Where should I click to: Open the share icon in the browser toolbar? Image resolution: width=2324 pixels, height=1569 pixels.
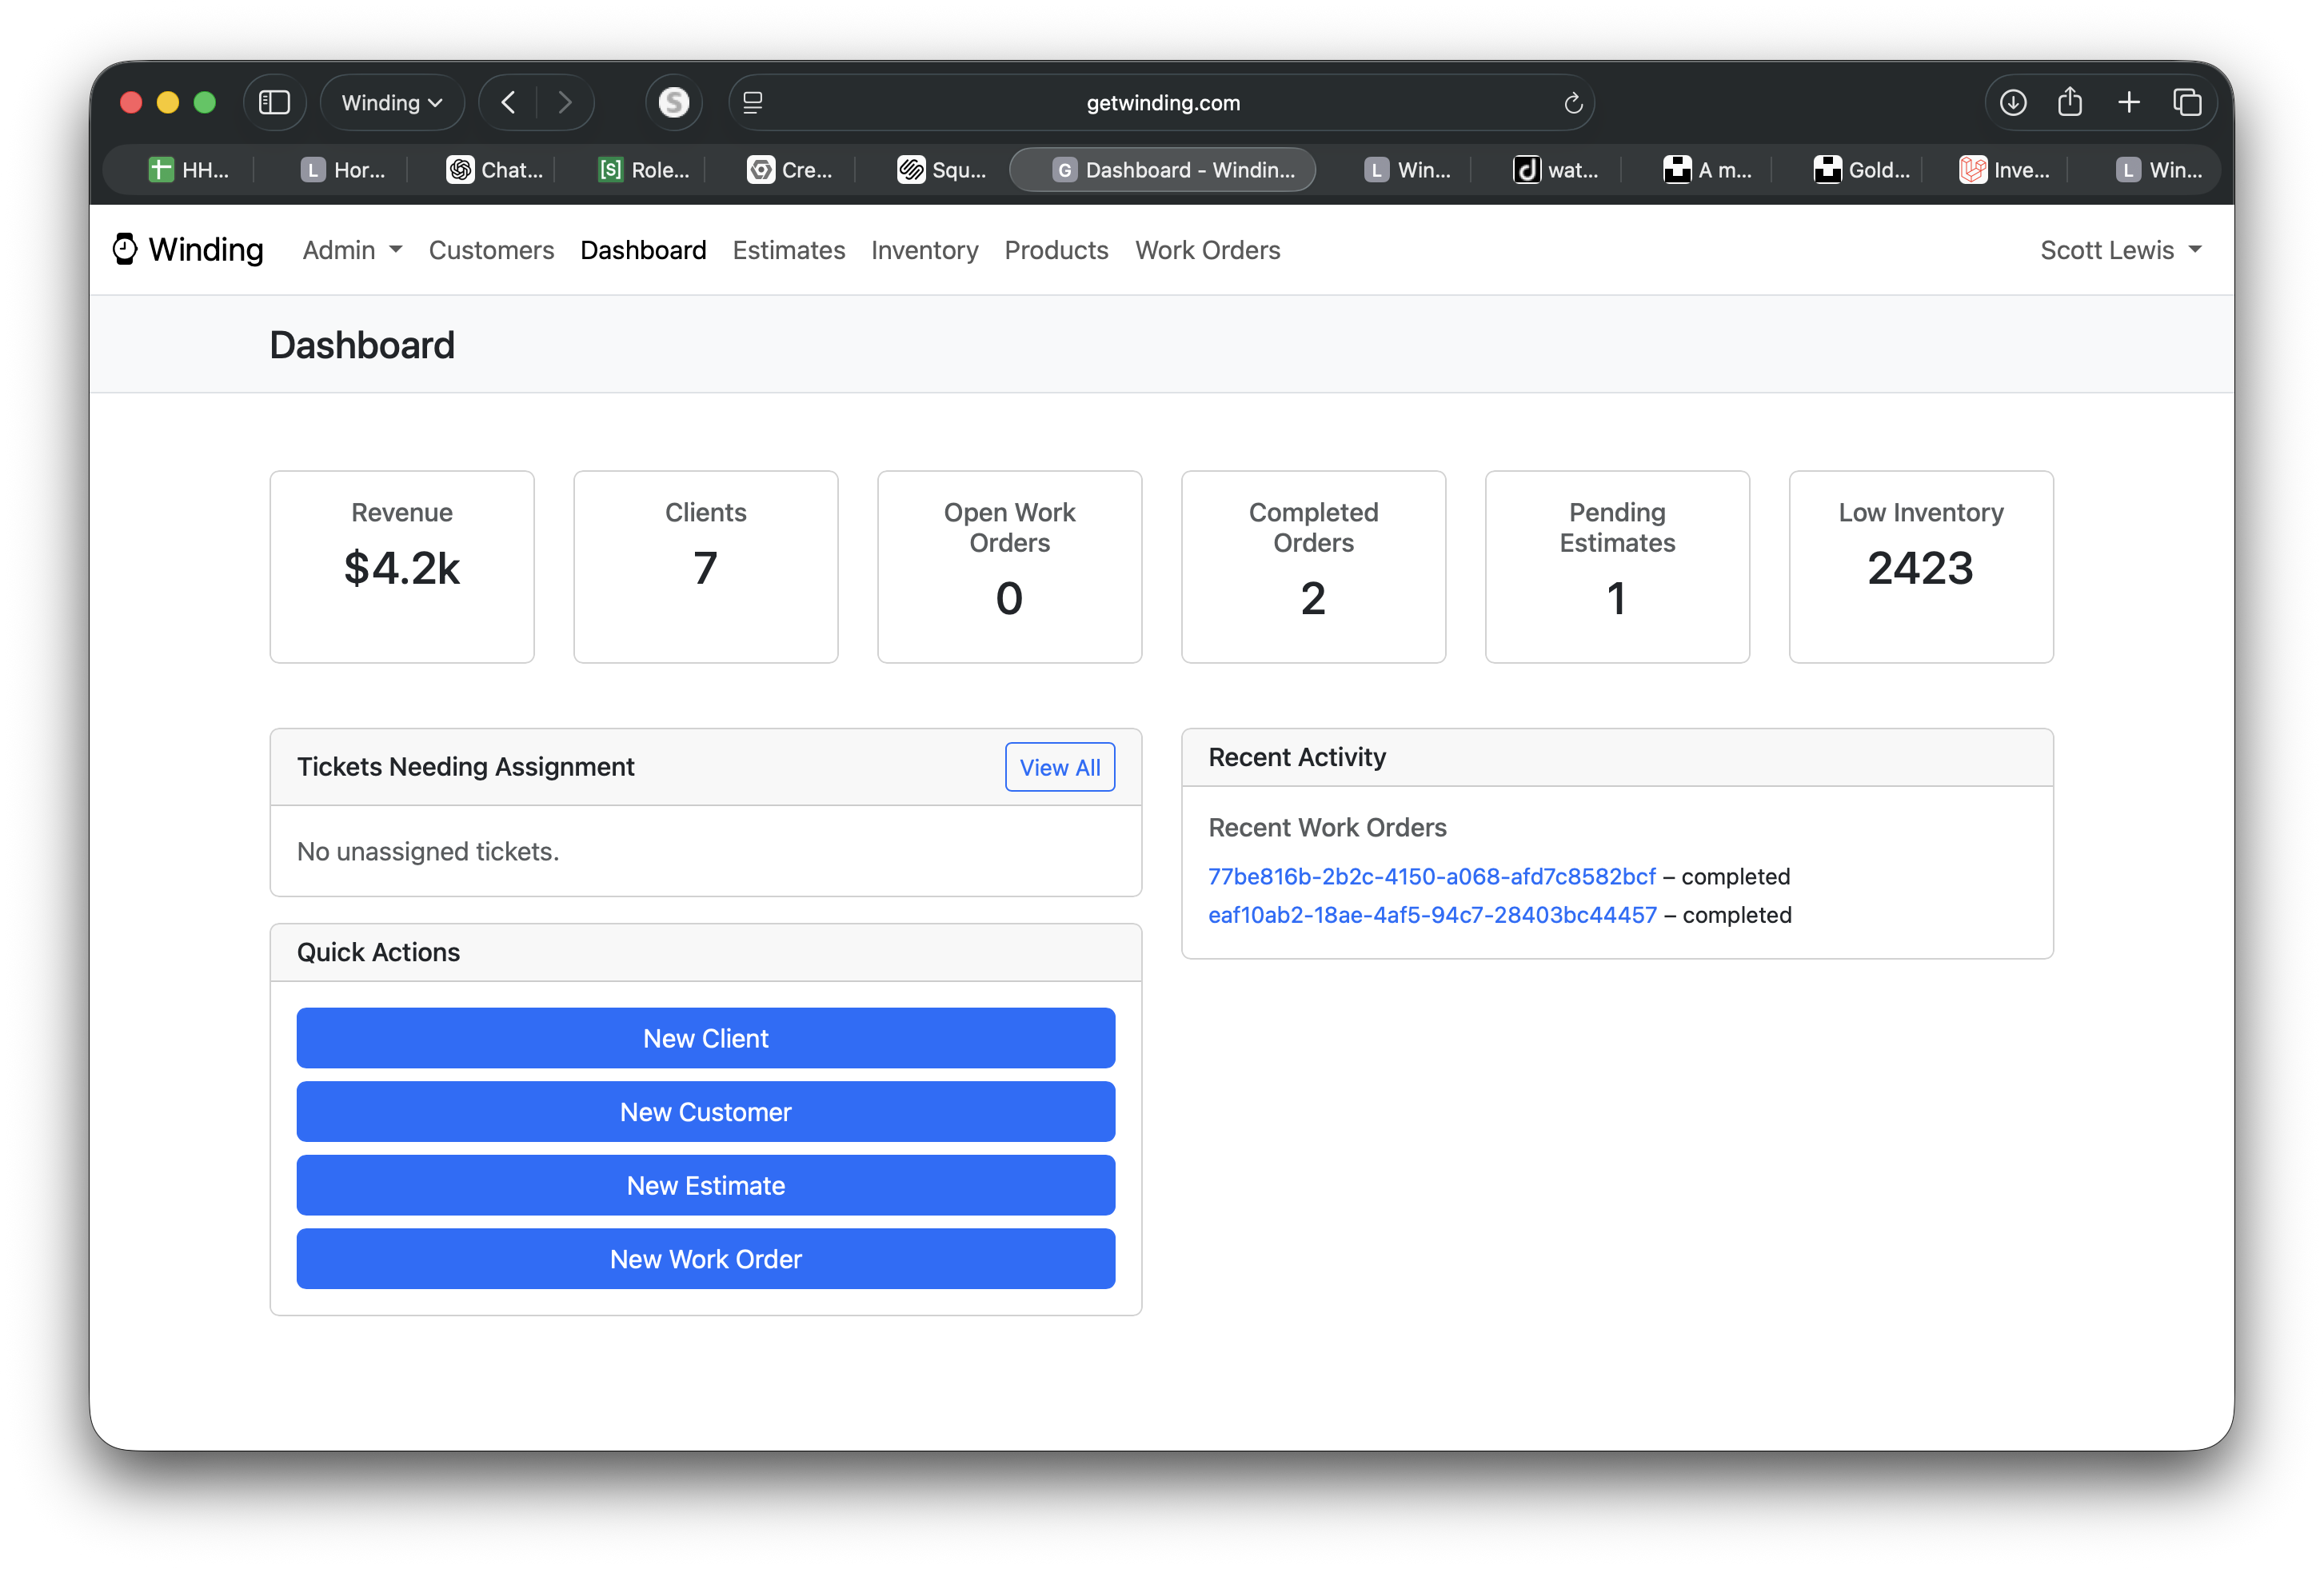[2070, 101]
